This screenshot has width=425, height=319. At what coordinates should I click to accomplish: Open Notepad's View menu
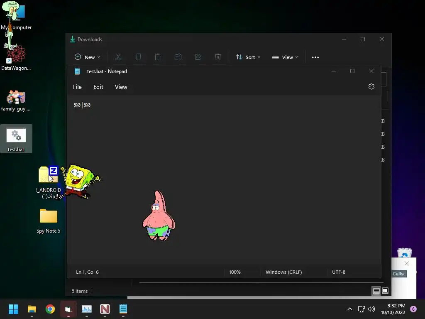(x=121, y=87)
